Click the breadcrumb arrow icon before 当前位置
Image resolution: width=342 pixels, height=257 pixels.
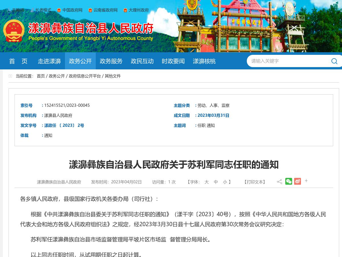[10, 76]
